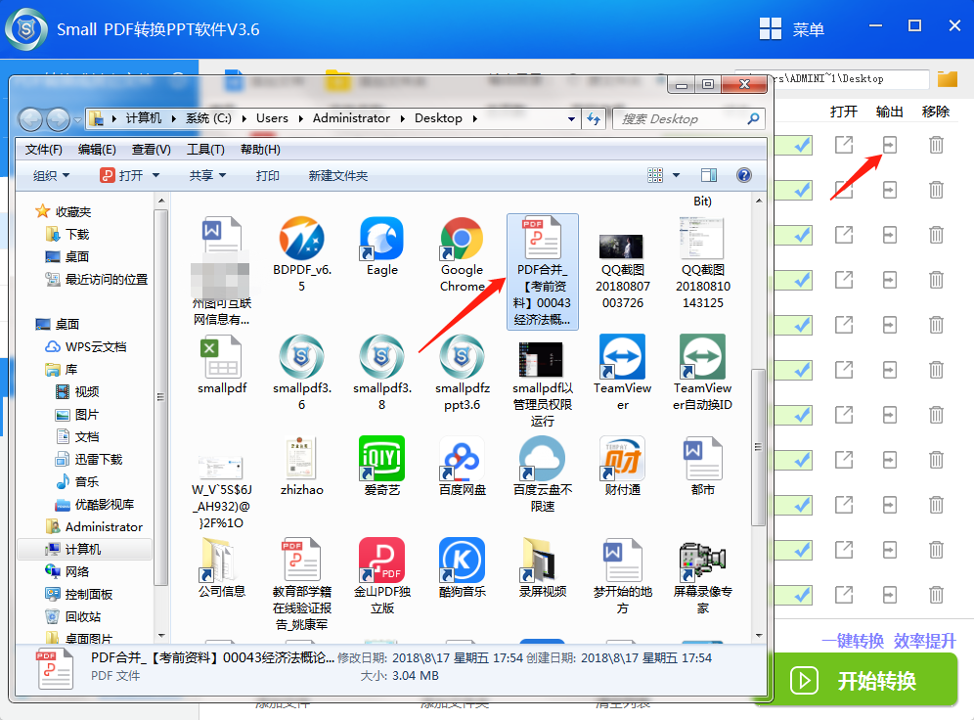Select the 酷狗音乐 shortcut icon
974x720 pixels.
pos(462,567)
